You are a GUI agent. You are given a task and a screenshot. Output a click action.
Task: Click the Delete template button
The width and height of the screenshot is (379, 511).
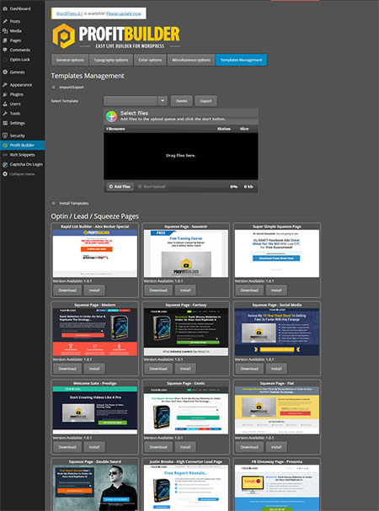tap(182, 101)
